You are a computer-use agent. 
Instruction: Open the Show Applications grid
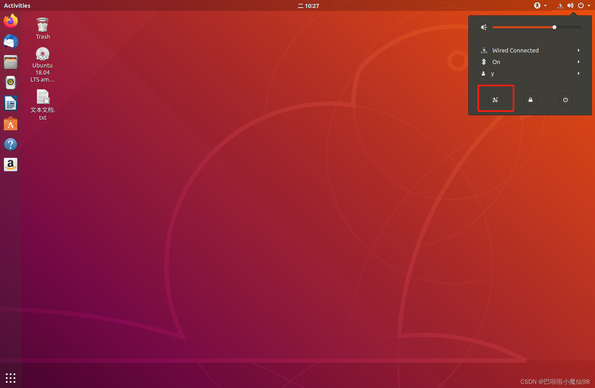(11, 378)
